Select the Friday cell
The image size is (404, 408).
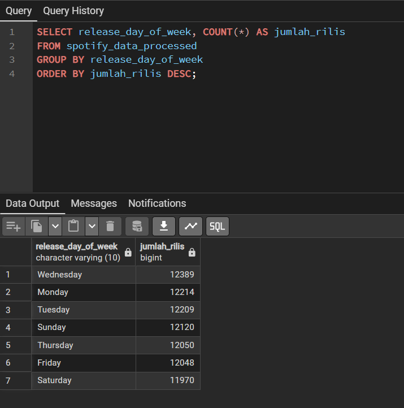(x=84, y=363)
